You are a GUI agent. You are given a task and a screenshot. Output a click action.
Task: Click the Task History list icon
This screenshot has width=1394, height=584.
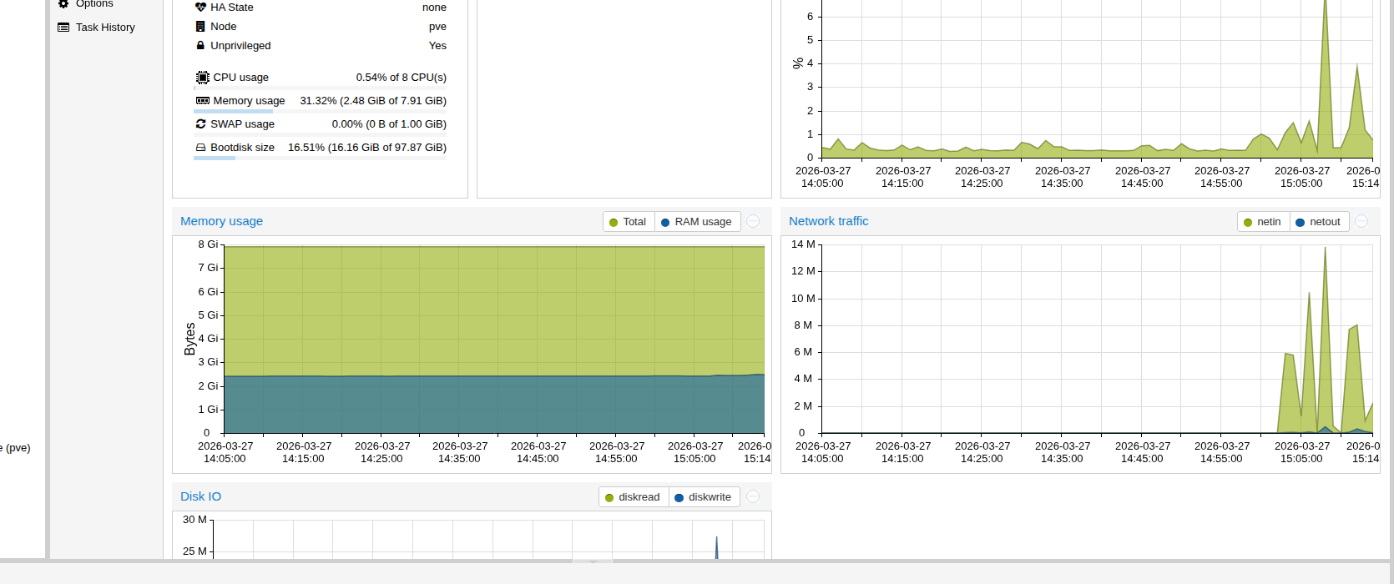click(63, 28)
